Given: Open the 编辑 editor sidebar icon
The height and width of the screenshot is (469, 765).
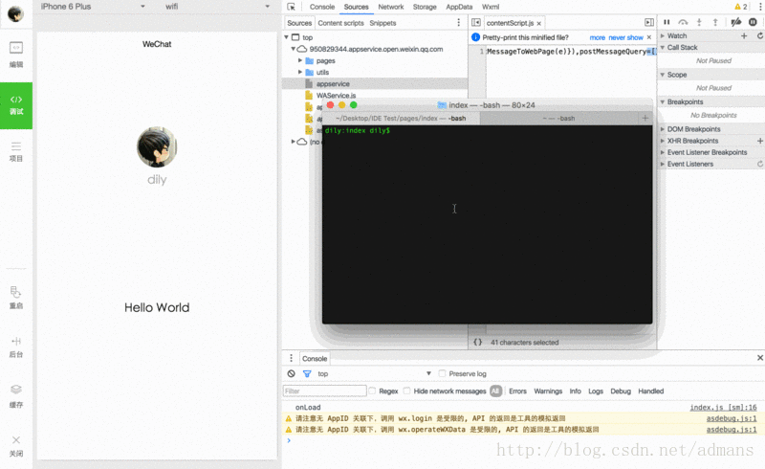Looking at the screenshot, I should coord(16,55).
